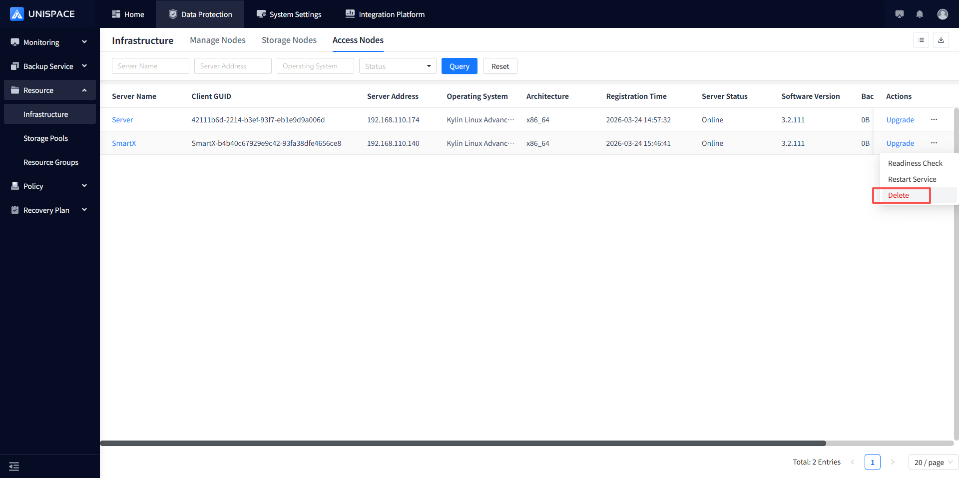
Task: Open the messages icon in top bar
Action: pos(899,14)
